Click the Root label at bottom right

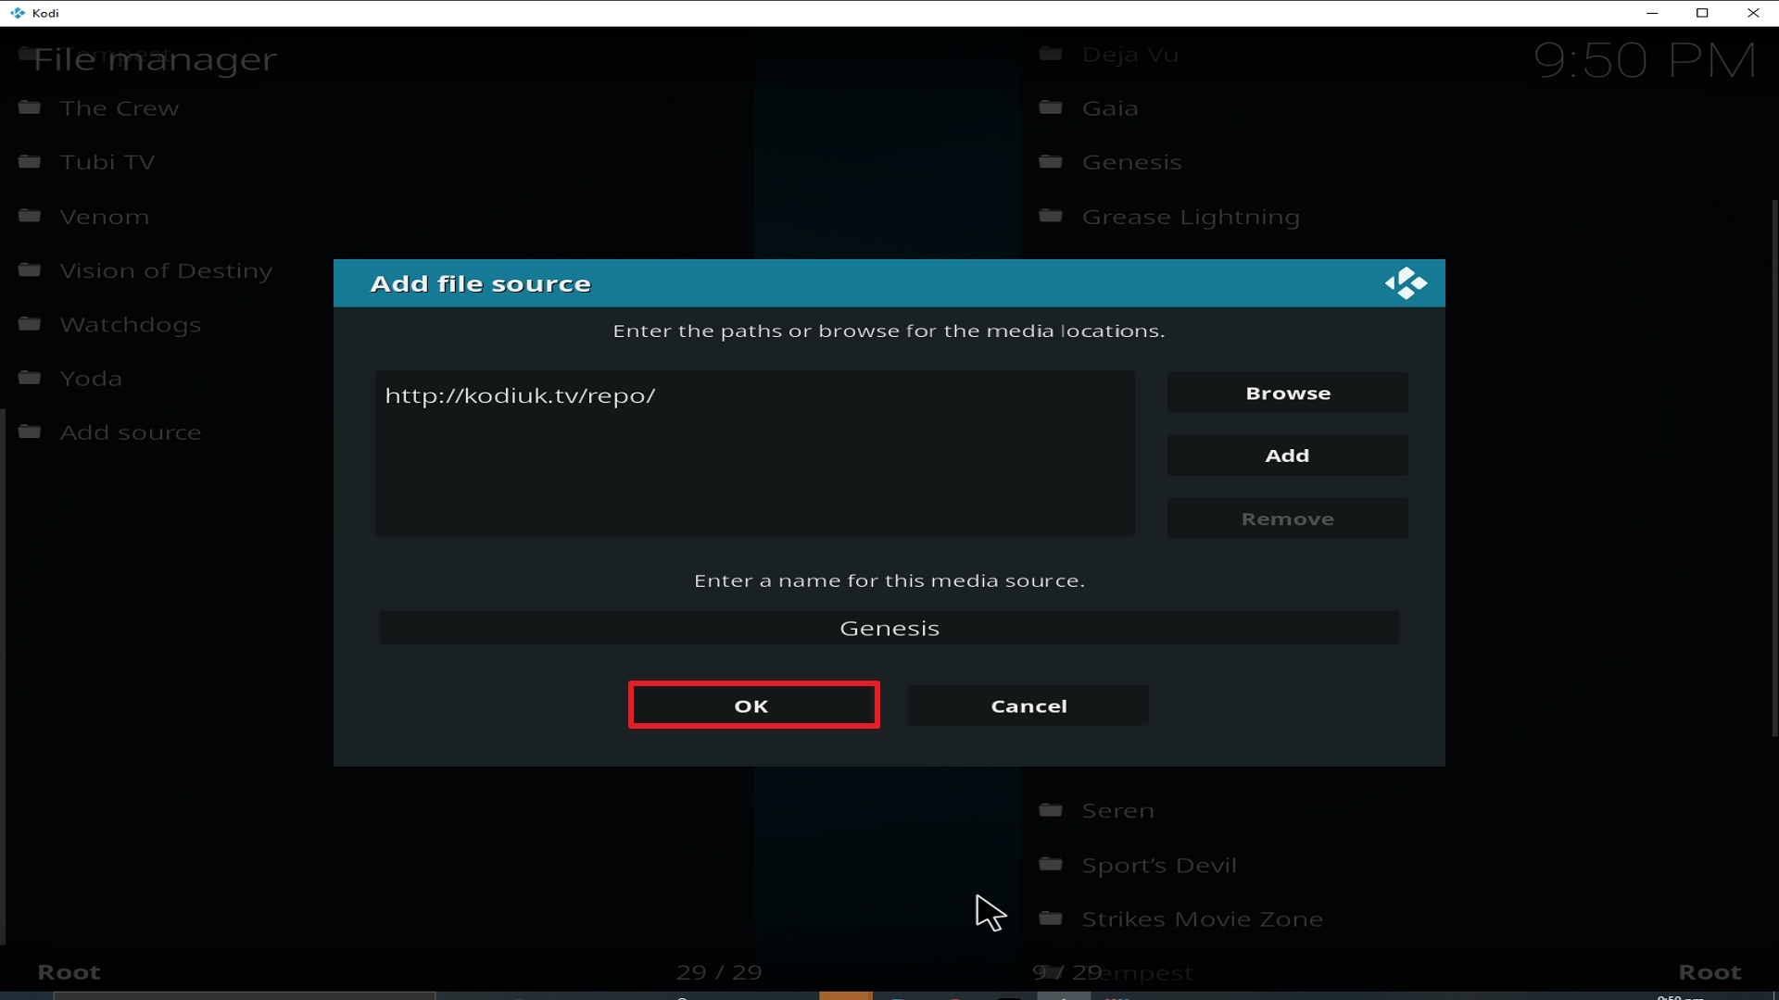(1710, 972)
